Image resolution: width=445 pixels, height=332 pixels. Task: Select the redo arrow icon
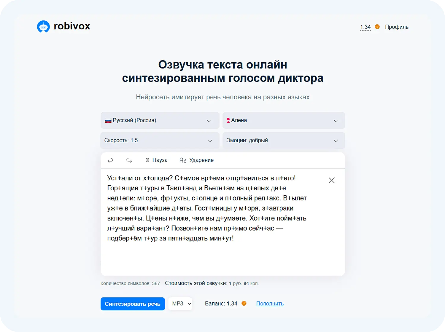[129, 160]
